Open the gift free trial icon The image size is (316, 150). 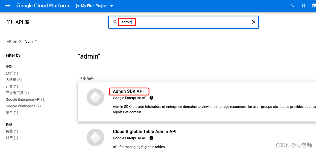(303, 6)
